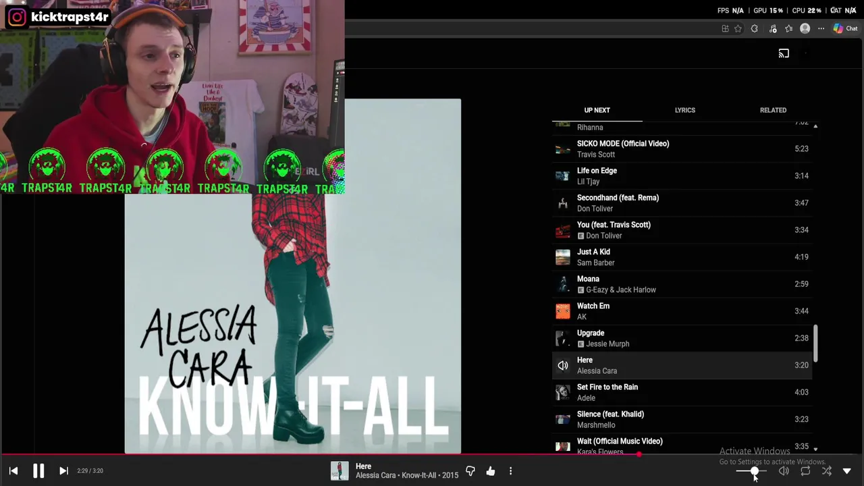Mute audio with the speaker icon

tap(784, 471)
